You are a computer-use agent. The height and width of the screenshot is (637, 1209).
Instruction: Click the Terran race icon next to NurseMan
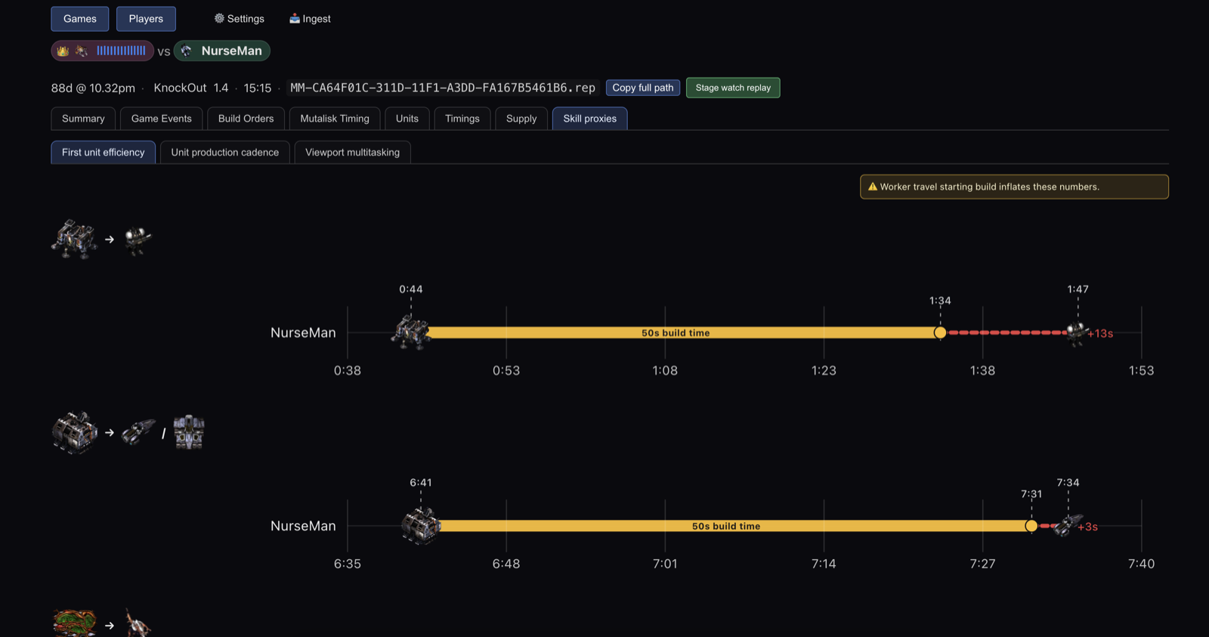tap(187, 51)
